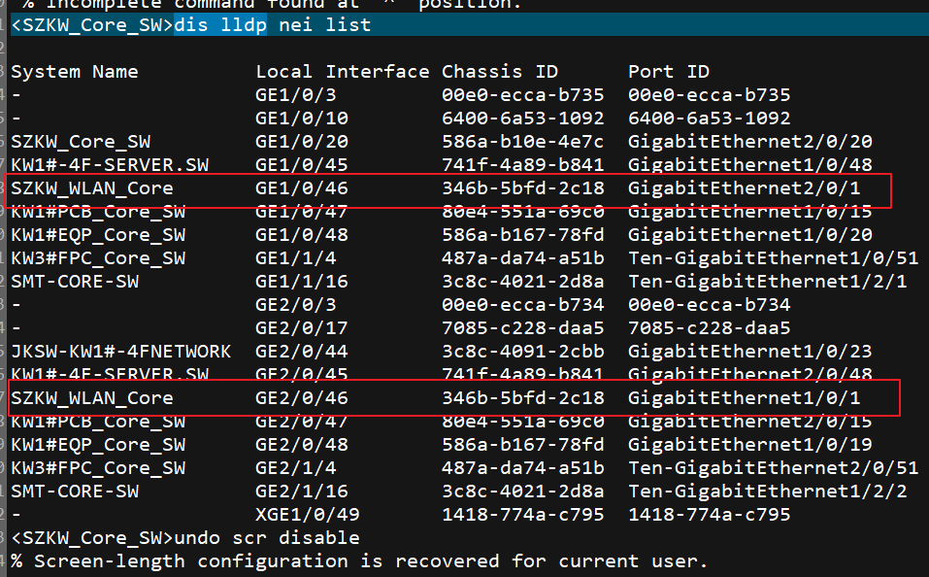The height and width of the screenshot is (577, 929).
Task: Click the KW3#FPC_Core_SW name on the GE1/1/4 row
Action: tap(98, 258)
